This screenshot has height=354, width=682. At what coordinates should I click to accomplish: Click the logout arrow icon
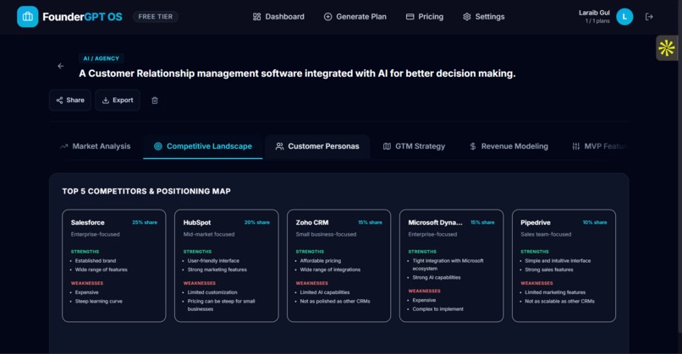[649, 17]
